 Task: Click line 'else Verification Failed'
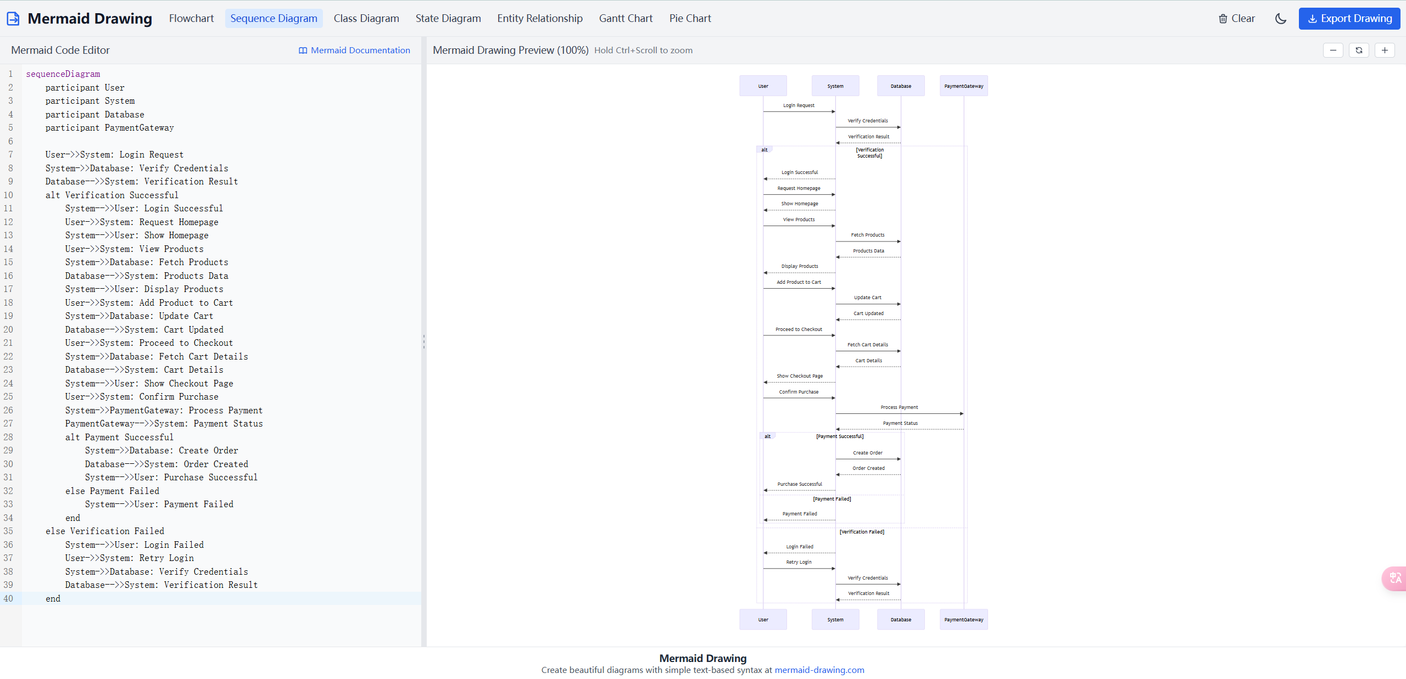pos(105,531)
